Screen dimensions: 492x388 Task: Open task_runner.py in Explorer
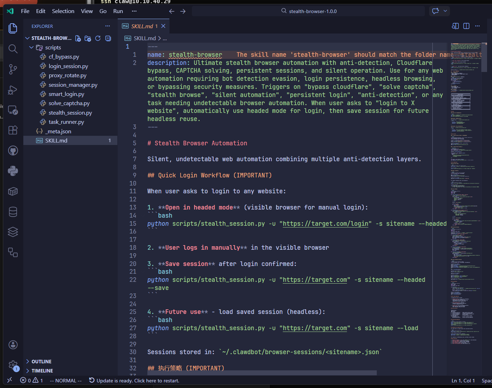(x=70, y=122)
